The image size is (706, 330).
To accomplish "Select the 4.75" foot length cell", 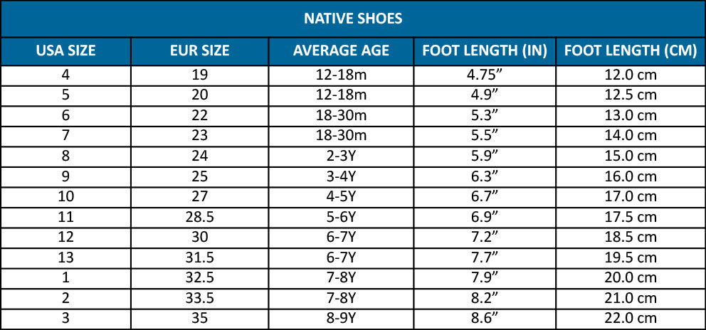I will (x=485, y=75).
